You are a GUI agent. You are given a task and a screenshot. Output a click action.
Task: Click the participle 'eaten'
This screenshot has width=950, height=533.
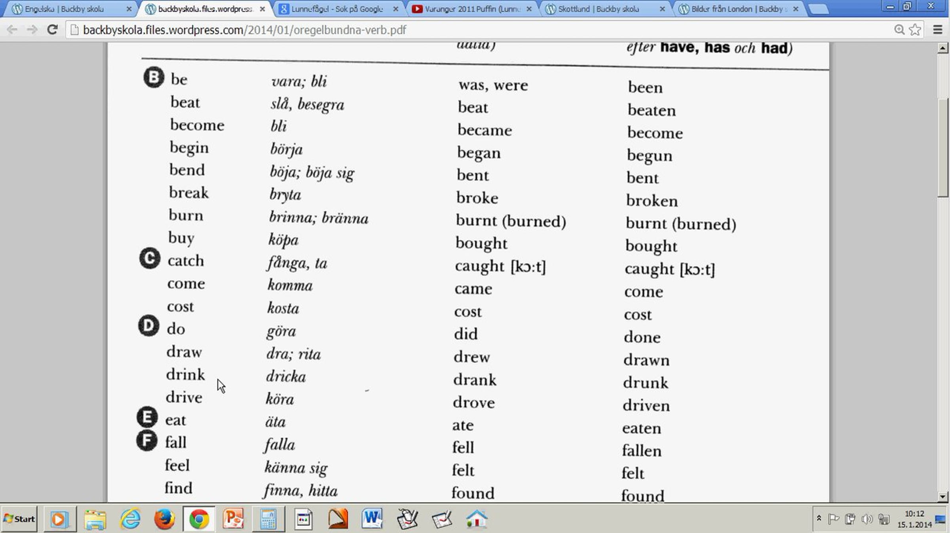coord(642,428)
